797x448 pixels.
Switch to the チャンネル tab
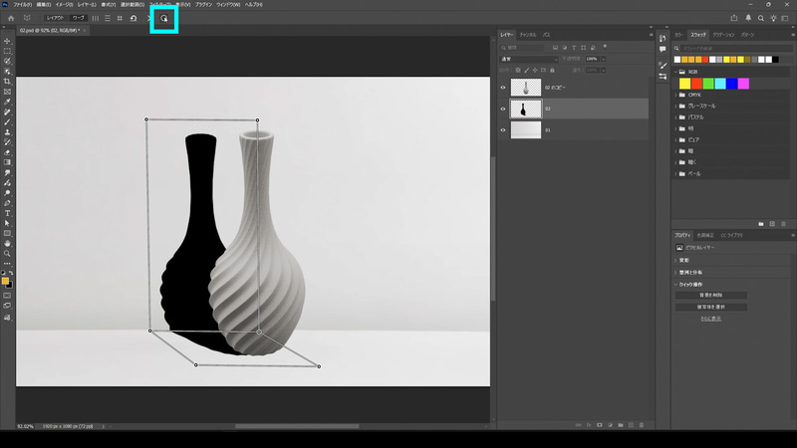pos(528,35)
